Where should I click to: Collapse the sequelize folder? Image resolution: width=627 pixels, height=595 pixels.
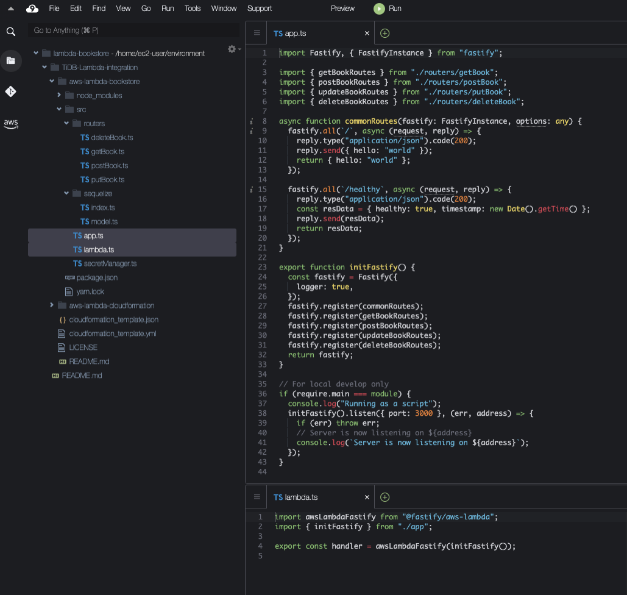point(66,193)
